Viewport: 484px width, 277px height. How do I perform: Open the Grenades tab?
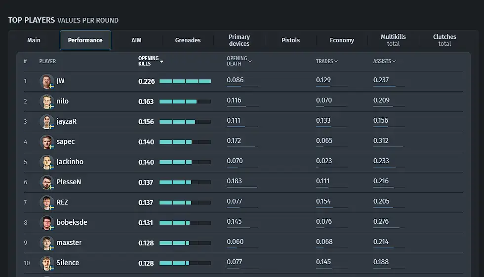[188, 40]
